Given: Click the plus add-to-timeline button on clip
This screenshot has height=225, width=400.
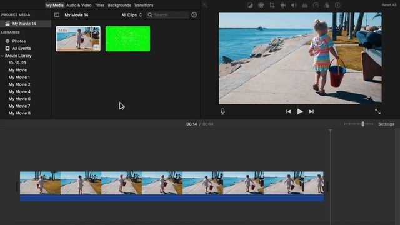Looking at the screenshot, I should 96,47.
